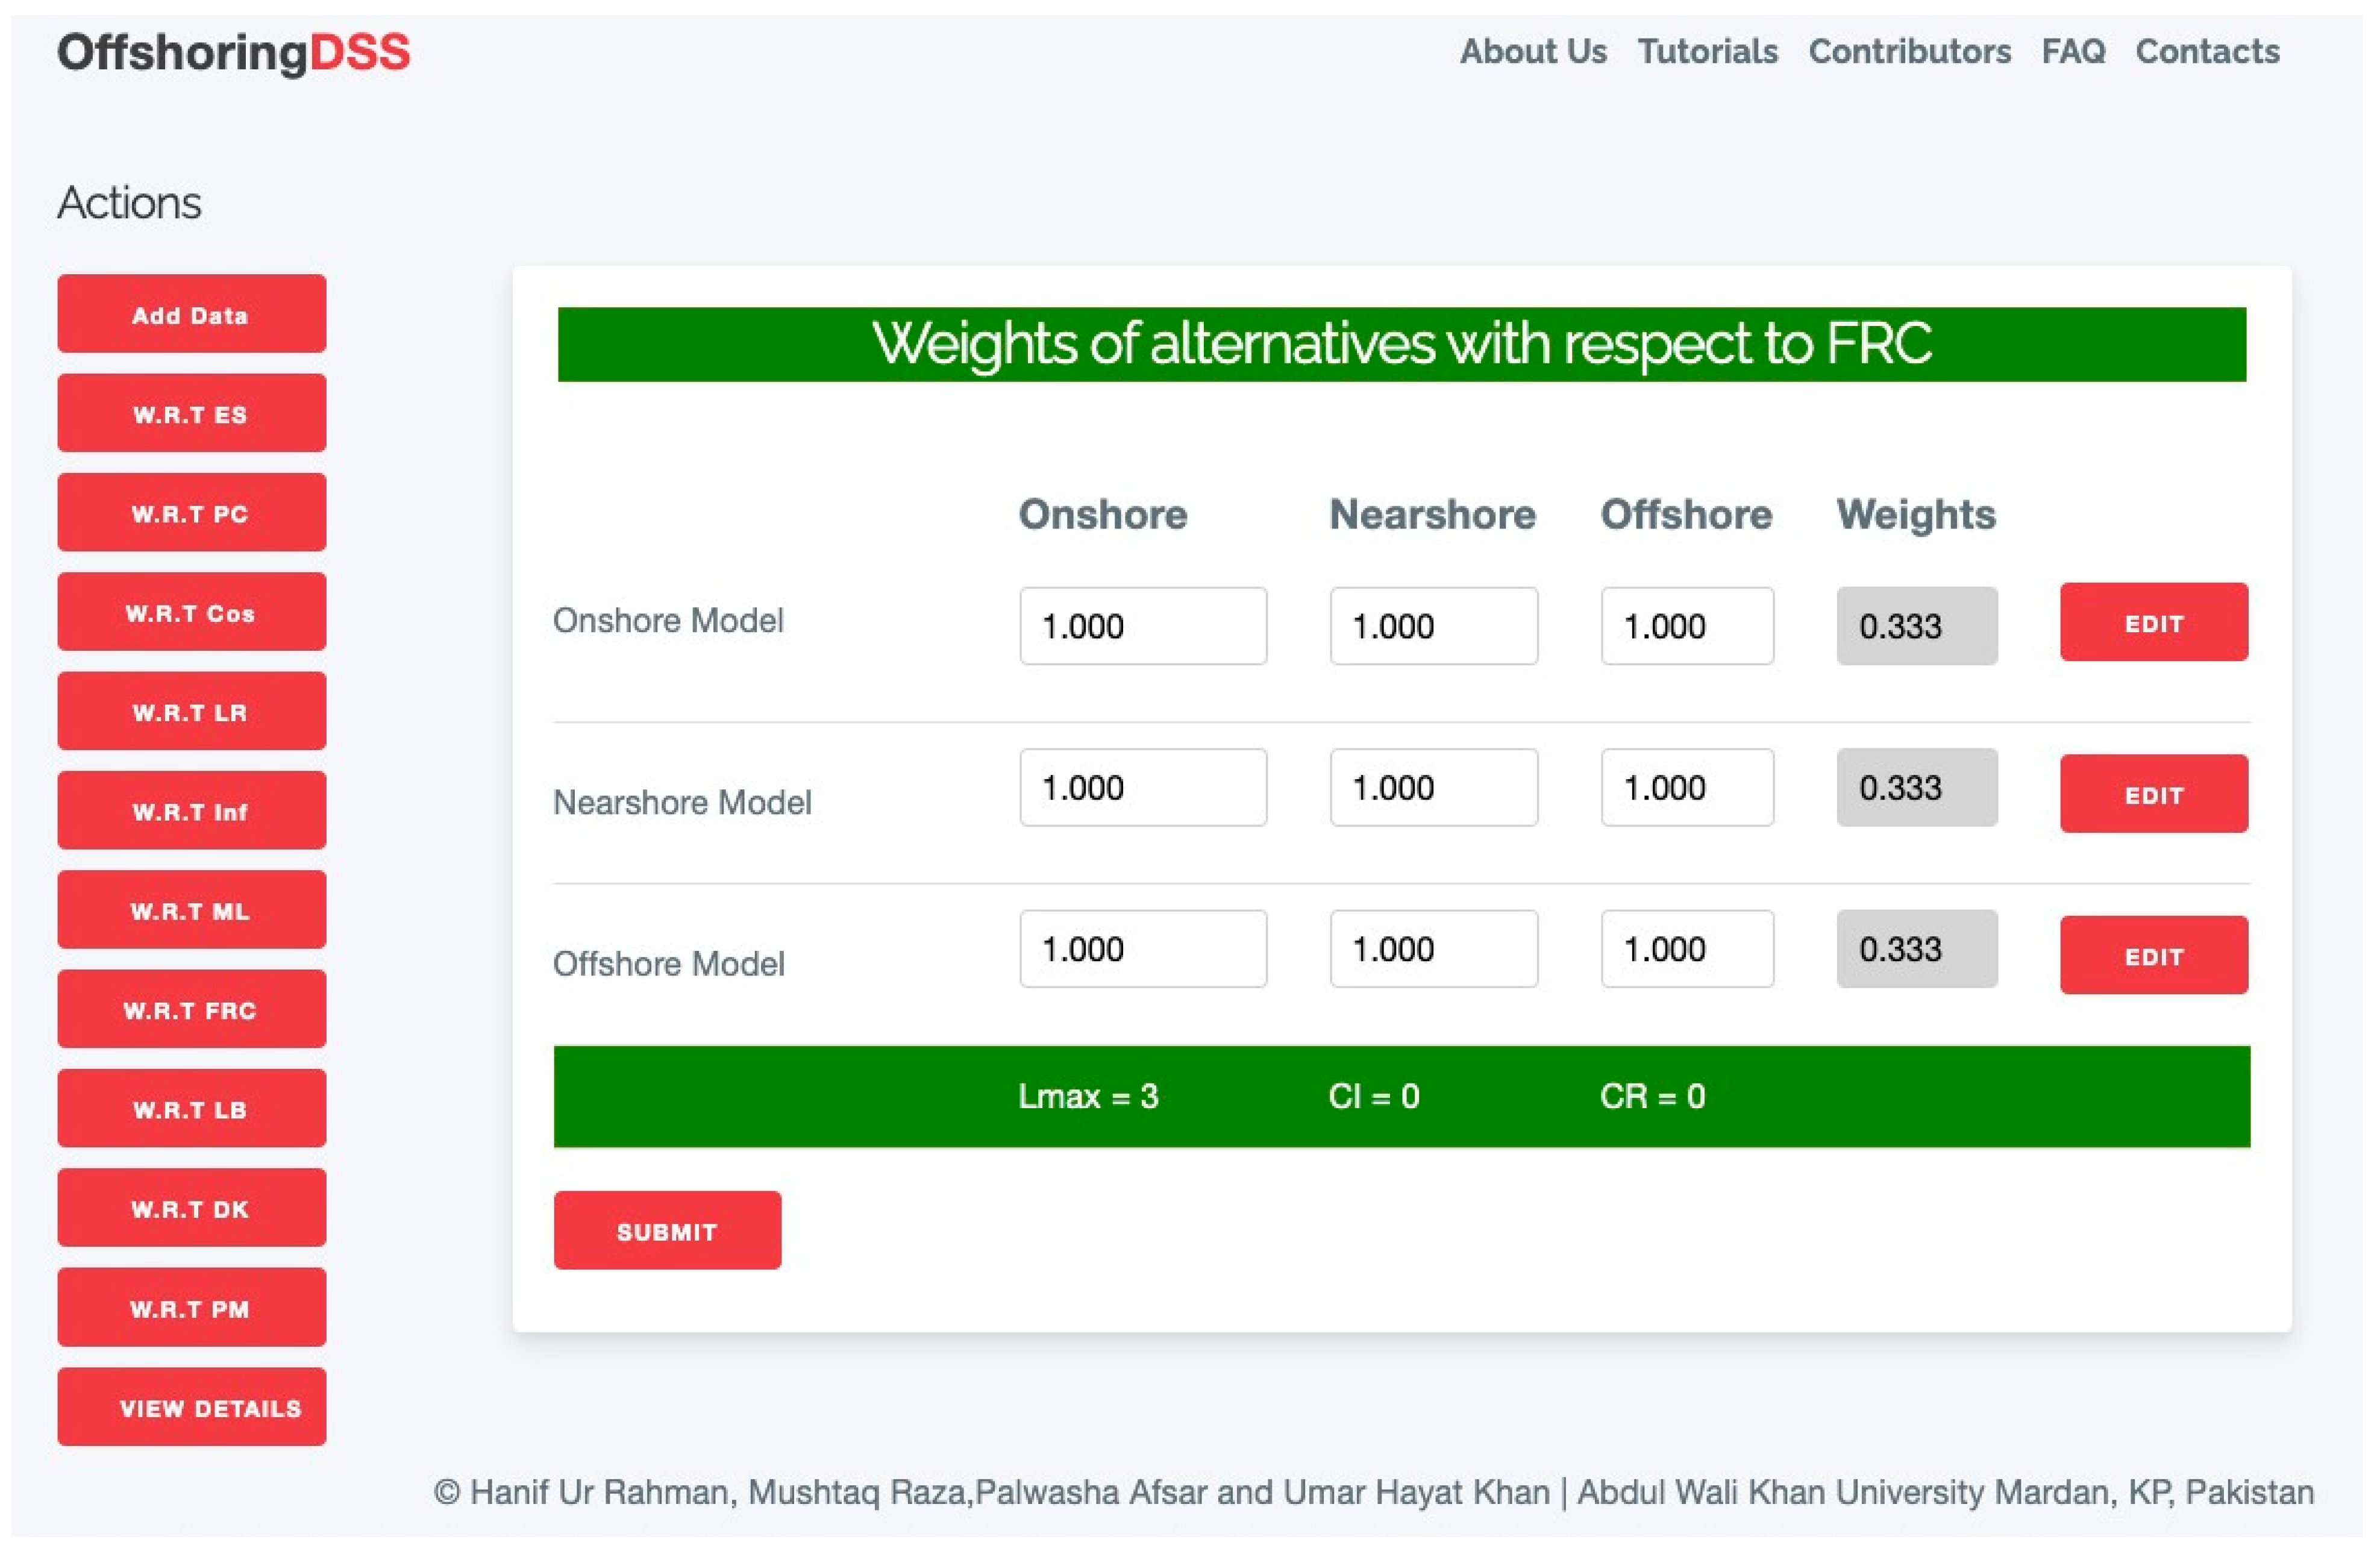Open the W.R.T ES action
The height and width of the screenshot is (1554, 2380).
point(191,413)
